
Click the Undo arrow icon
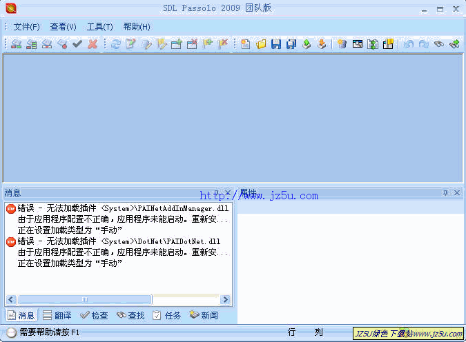click(x=409, y=44)
